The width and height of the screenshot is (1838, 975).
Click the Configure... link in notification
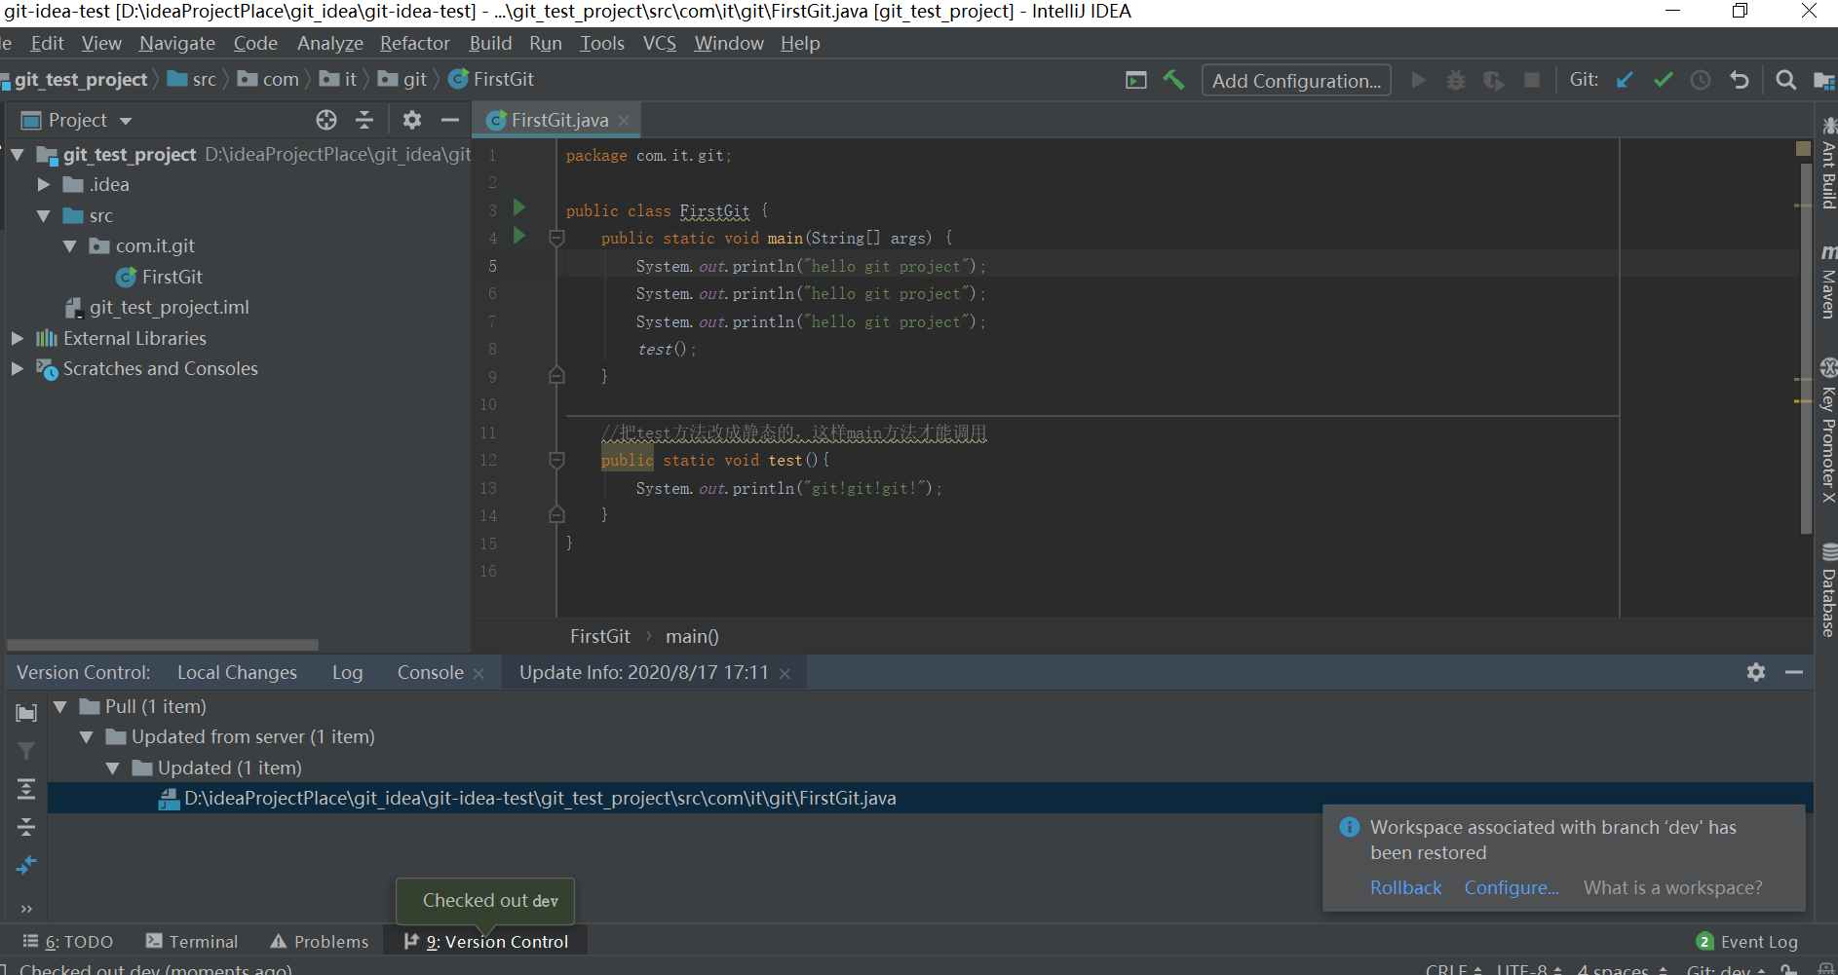pos(1512,887)
